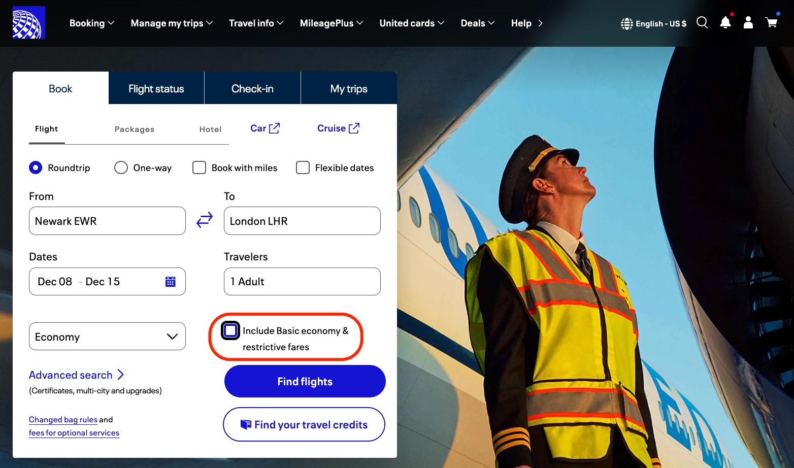Click the travel credits ticket icon
Screen dimensions: 794x468
[246, 424]
